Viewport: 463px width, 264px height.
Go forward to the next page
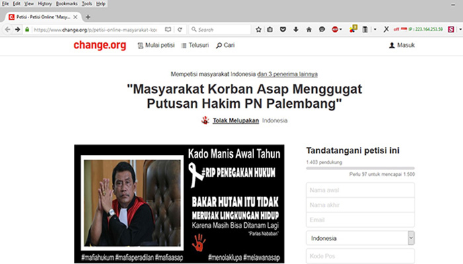17,30
